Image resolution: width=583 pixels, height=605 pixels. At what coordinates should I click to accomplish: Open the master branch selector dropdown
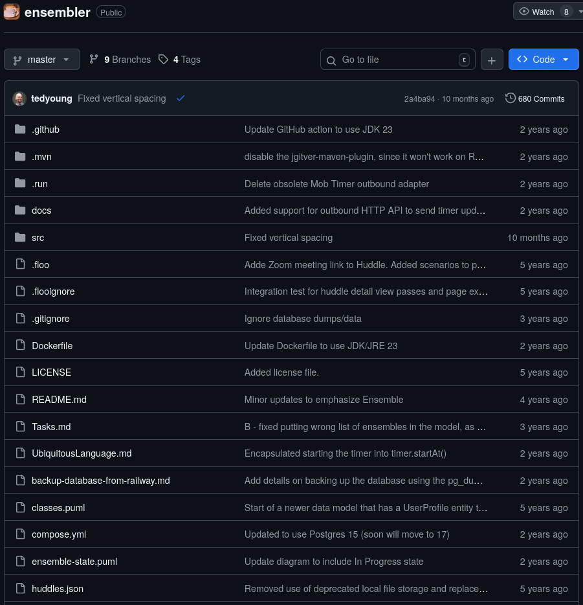[42, 60]
